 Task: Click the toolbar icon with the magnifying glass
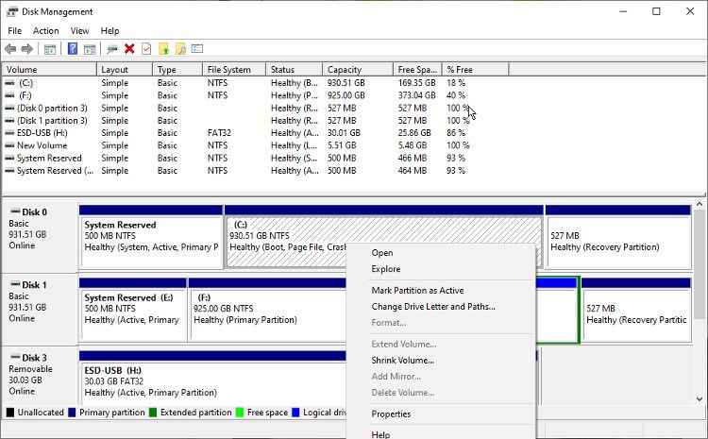pyautogui.click(x=180, y=49)
